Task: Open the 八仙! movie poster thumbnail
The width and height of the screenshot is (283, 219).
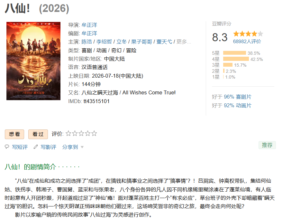Action: pyautogui.click(x=33, y=61)
